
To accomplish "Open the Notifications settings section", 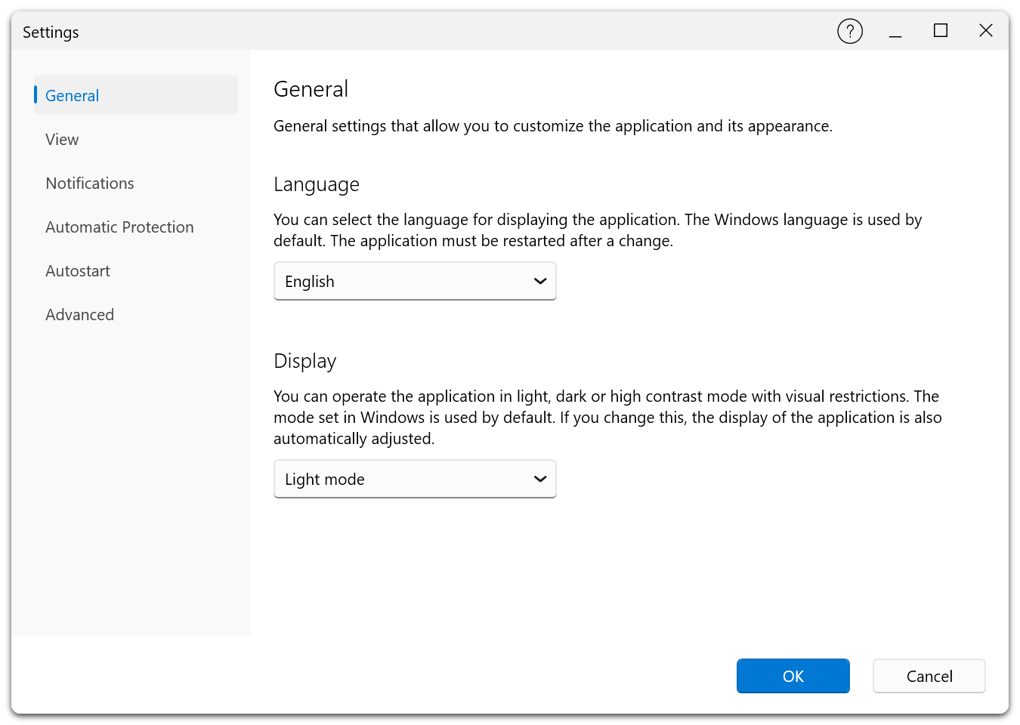I will point(136,183).
